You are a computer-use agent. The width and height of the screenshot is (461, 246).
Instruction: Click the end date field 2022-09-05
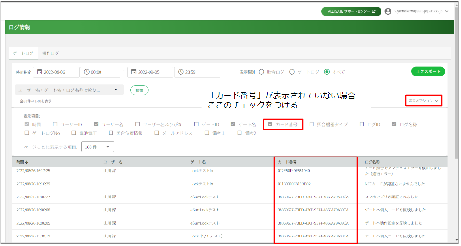coord(150,72)
